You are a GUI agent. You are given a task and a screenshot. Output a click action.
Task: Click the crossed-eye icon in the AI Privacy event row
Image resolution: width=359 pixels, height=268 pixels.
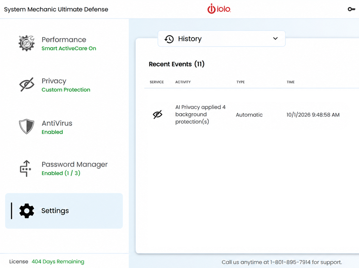pyautogui.click(x=158, y=115)
